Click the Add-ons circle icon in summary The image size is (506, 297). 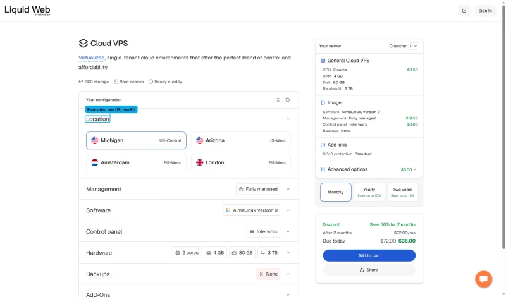click(x=323, y=145)
